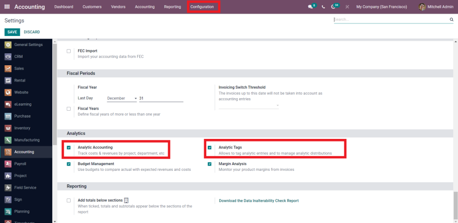Click the CRM sidebar icon
This screenshot has width=458, height=223.
(x=8, y=56)
